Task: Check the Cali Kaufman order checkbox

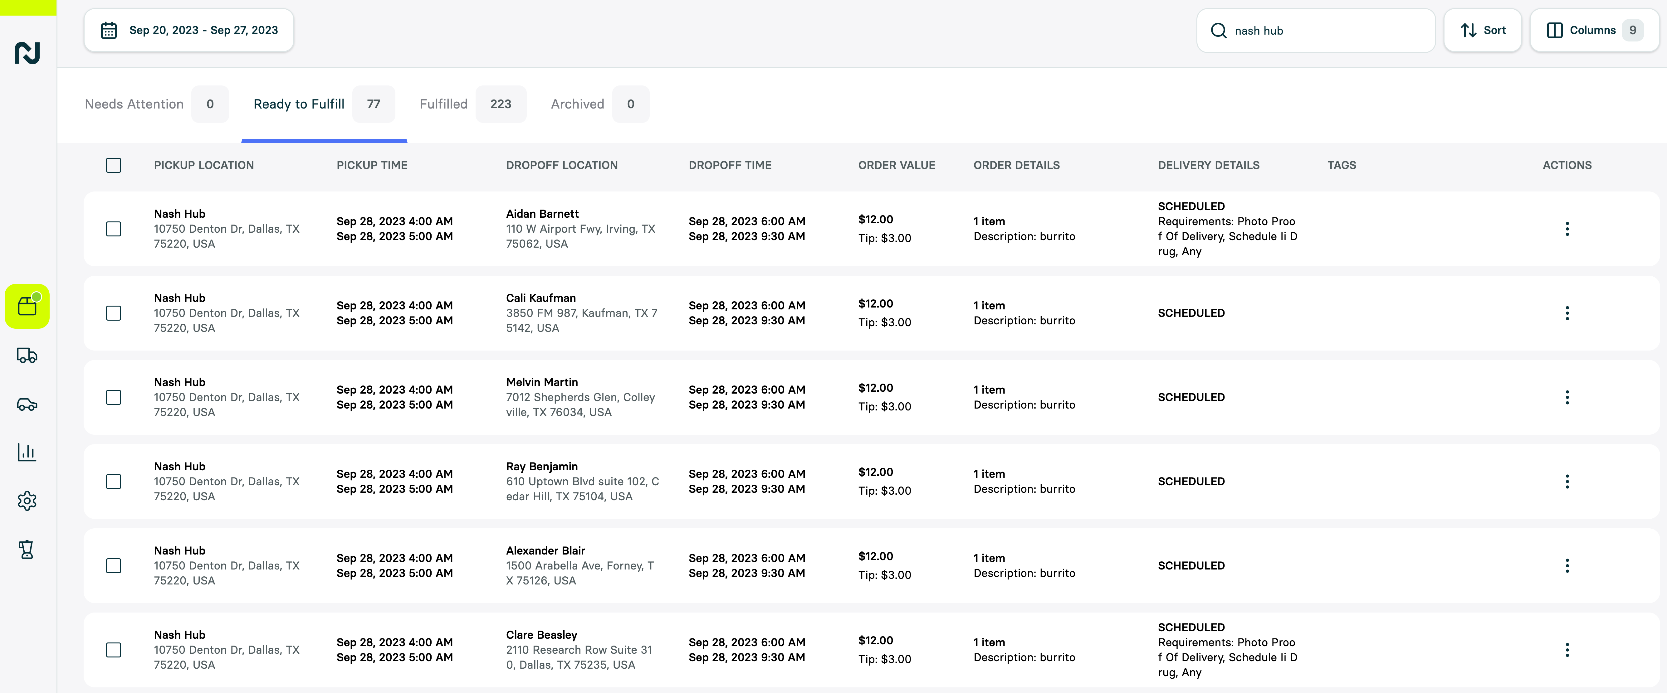Action: tap(113, 313)
